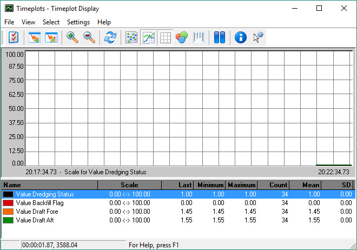Click the checklist properties toolbar icon

14,37
